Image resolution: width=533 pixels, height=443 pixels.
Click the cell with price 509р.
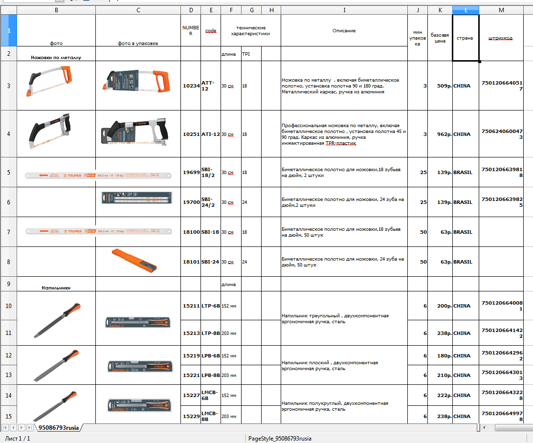[440, 86]
